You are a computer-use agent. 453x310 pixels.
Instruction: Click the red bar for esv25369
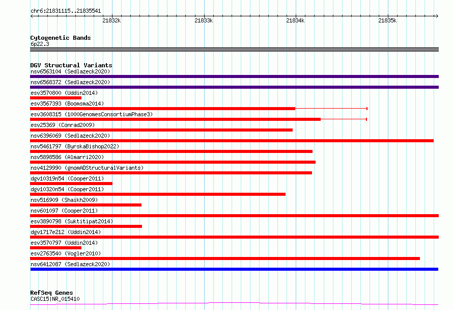coord(161,130)
